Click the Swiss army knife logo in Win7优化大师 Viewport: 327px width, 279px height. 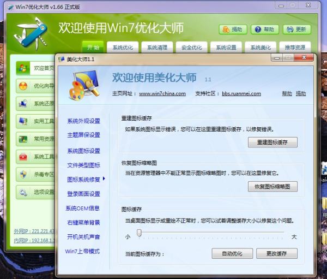coord(31,34)
